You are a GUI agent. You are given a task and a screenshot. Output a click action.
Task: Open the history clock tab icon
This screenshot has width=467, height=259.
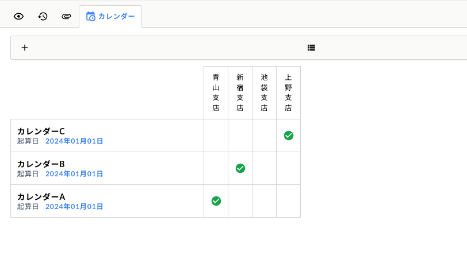click(x=43, y=16)
